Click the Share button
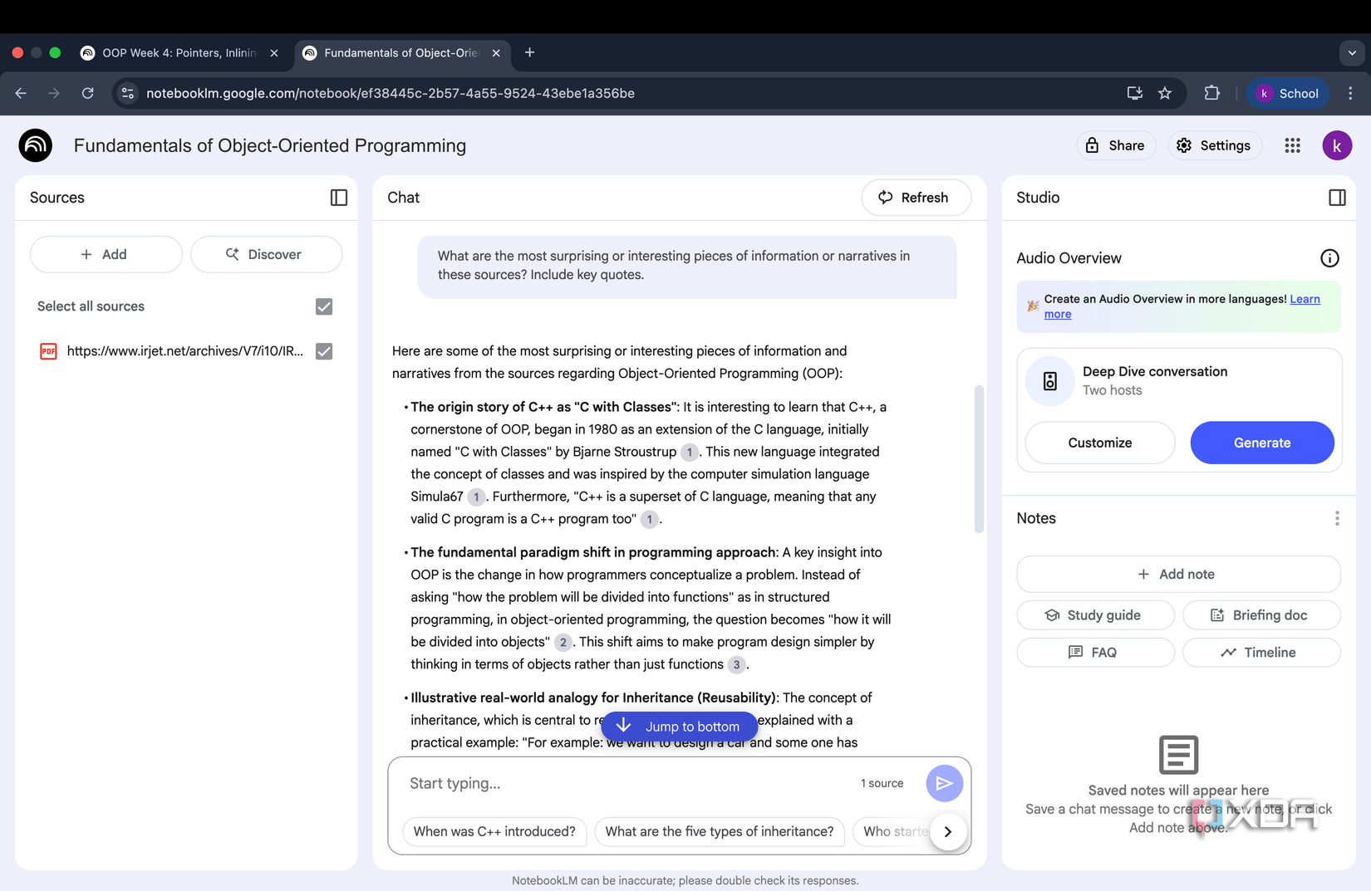This screenshot has height=891, width=1371. tap(1116, 145)
